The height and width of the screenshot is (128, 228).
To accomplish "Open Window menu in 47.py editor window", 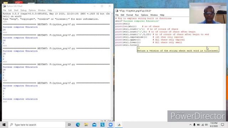I will click(x=154, y=15).
